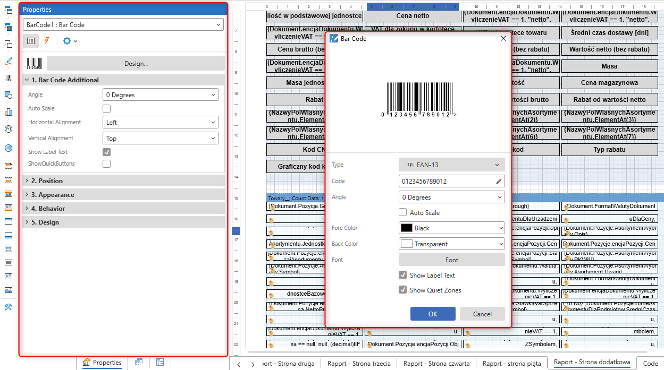Confirm with the OK button
664x370 pixels.
click(x=433, y=314)
